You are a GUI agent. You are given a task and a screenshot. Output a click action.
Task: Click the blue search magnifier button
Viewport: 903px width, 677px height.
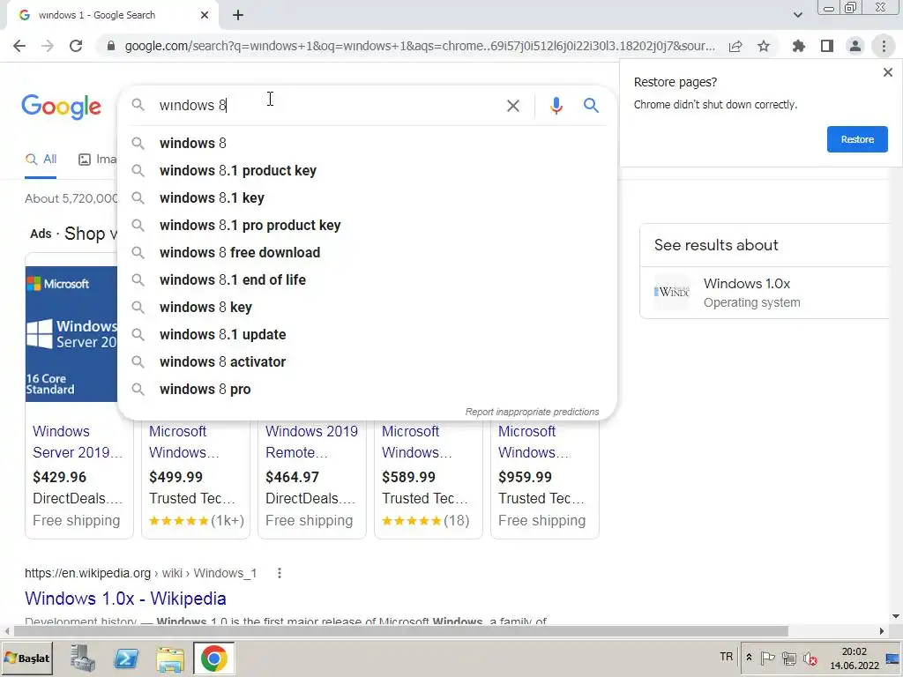[x=591, y=106]
